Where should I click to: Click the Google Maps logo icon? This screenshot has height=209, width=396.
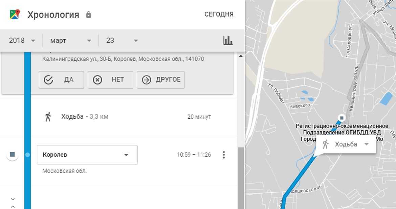pos(15,15)
